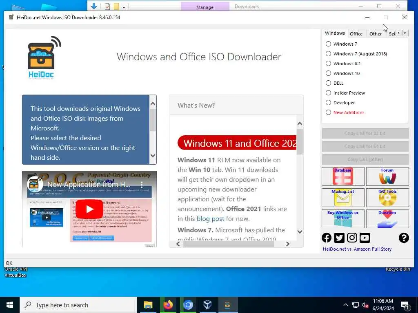The image size is (418, 313).
Task: Visit the HeiDoc Twitter page icon
Action: pyautogui.click(x=339, y=238)
